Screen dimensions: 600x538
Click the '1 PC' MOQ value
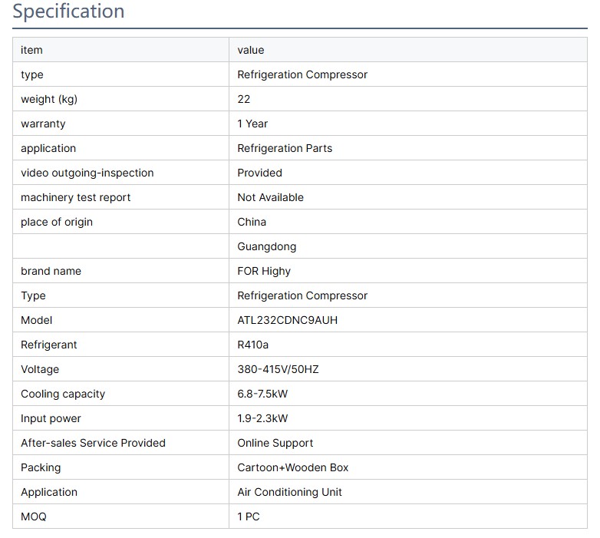249,517
